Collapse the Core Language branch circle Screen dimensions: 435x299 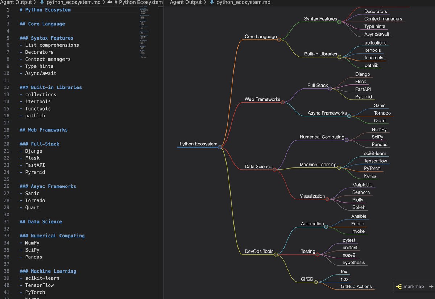coord(279,39)
